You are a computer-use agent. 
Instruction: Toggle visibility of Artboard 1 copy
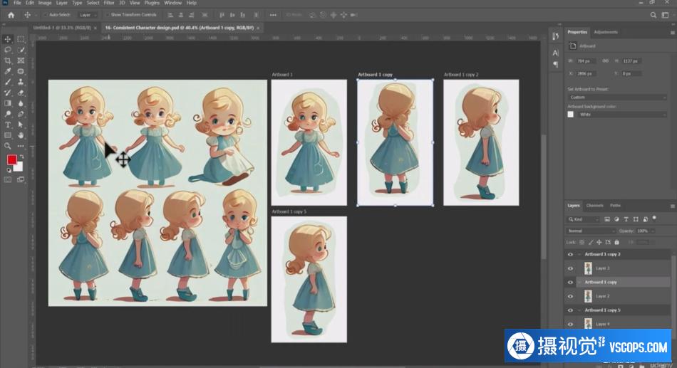point(570,282)
